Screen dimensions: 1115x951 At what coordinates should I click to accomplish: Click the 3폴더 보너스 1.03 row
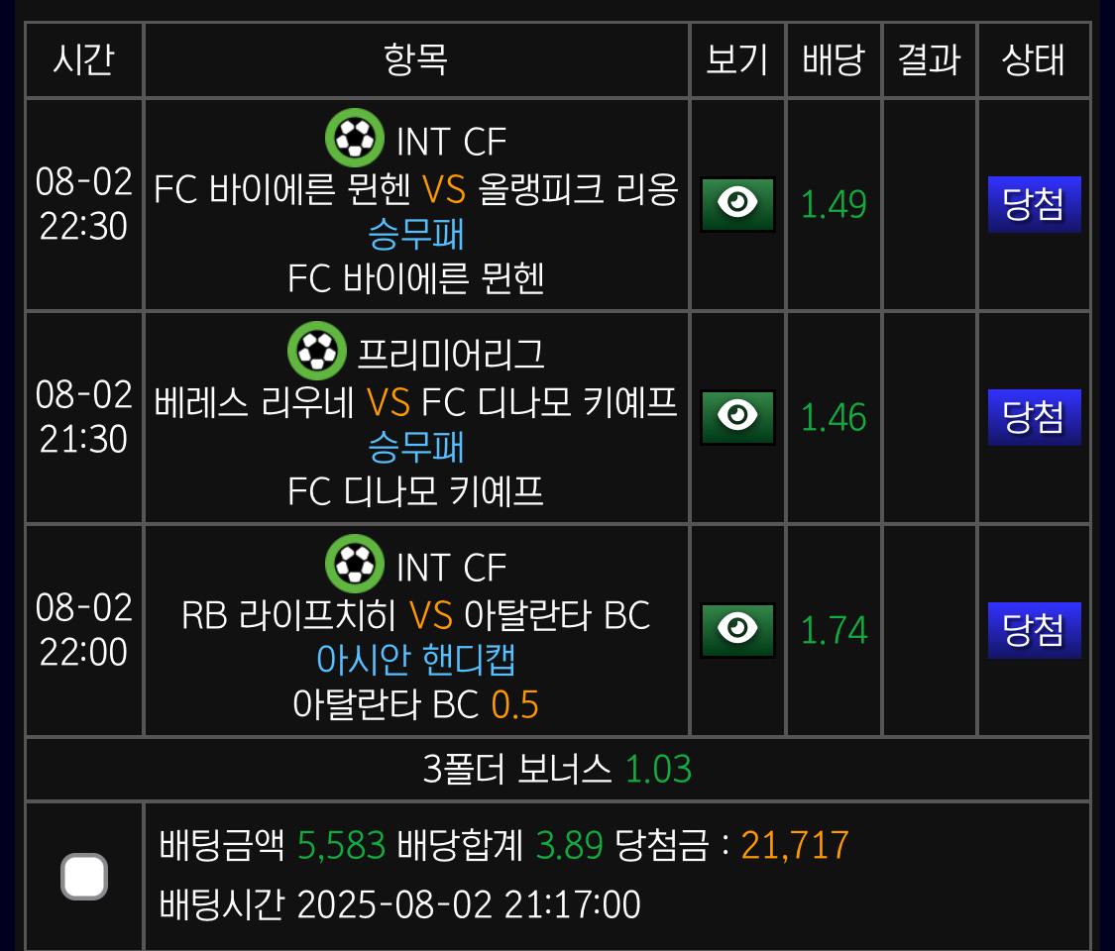pos(557,769)
